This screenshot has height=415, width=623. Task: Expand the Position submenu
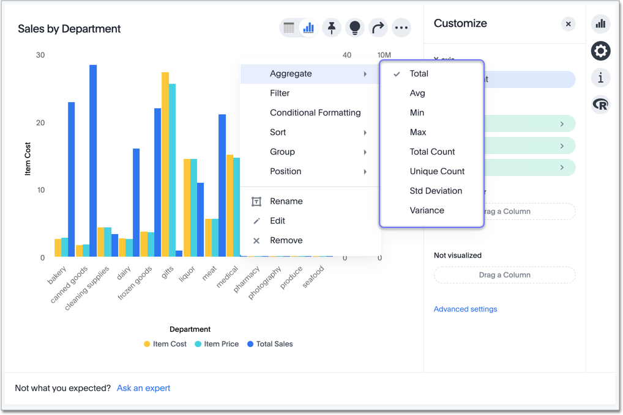tap(286, 172)
